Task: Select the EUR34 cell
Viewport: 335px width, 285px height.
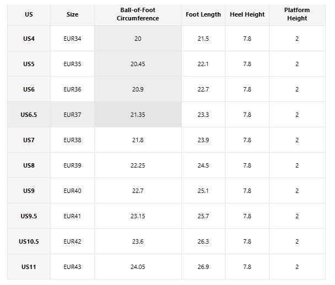Action: pyautogui.click(x=72, y=39)
